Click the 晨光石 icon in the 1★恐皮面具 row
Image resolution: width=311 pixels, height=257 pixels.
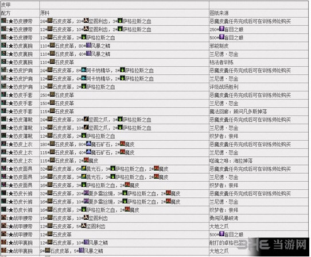click(84, 168)
